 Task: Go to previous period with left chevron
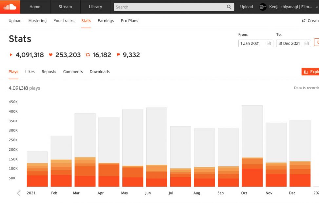[x=19, y=193]
